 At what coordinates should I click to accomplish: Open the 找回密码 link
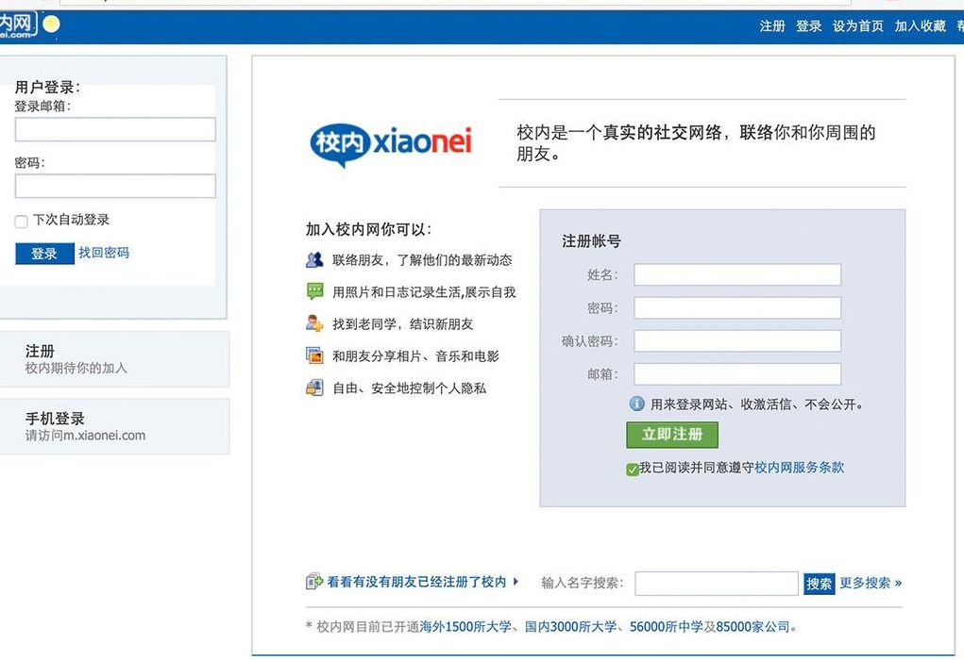(x=104, y=253)
